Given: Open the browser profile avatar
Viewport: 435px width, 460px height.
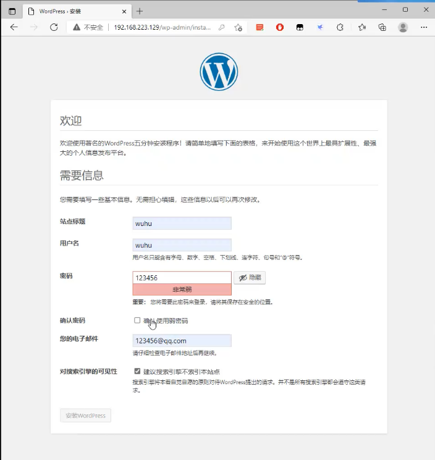Looking at the screenshot, I should [x=403, y=27].
